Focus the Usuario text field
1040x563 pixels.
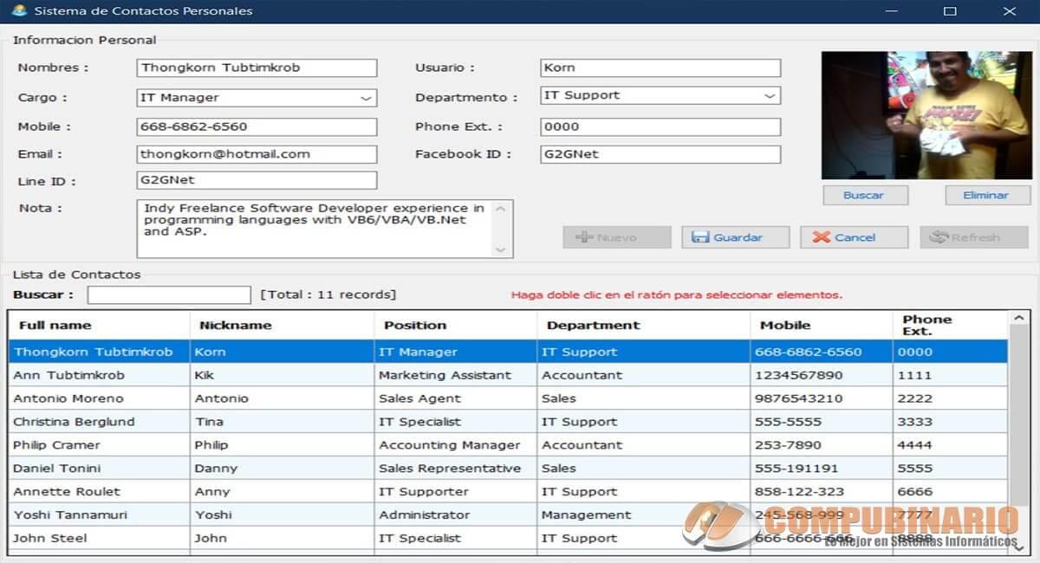tap(660, 68)
